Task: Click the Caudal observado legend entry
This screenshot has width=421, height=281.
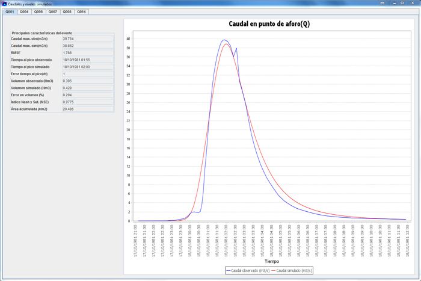Action: click(248, 271)
